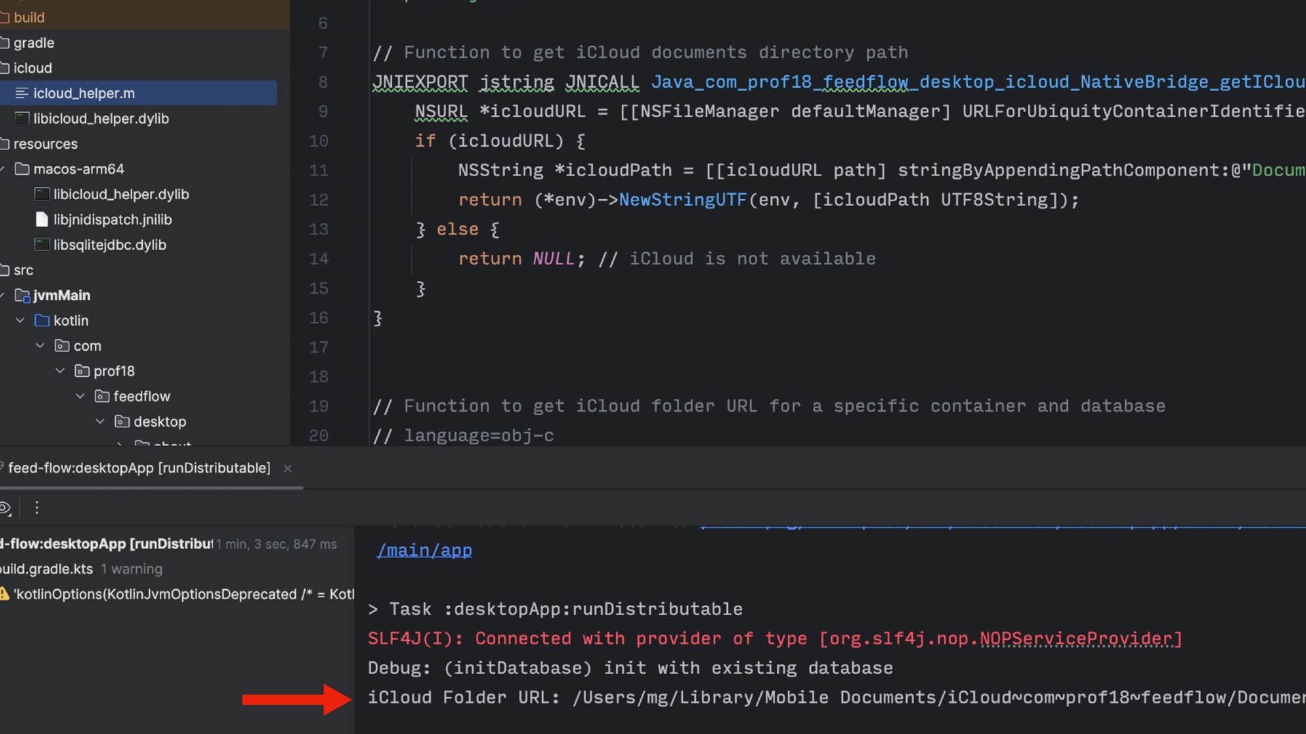Click the jvmMain source module folder icon
1306x734 pixels.
(x=22, y=296)
